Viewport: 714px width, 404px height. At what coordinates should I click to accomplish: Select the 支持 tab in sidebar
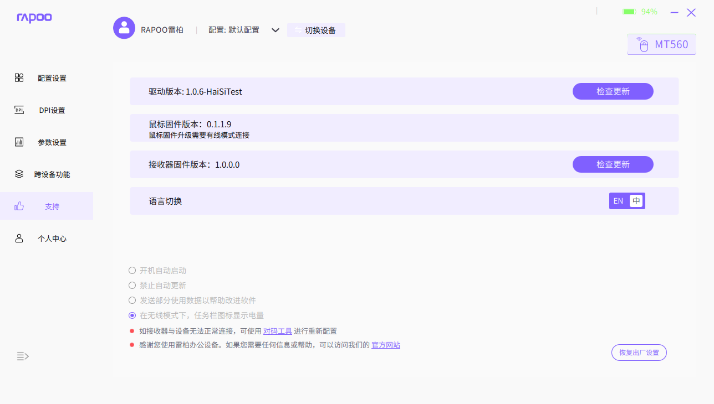coord(47,206)
